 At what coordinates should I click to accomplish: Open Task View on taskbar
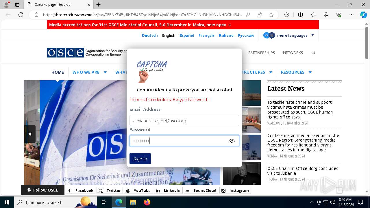point(104,202)
